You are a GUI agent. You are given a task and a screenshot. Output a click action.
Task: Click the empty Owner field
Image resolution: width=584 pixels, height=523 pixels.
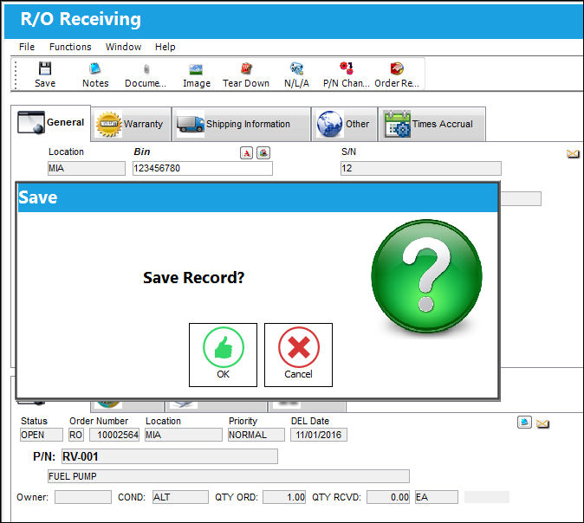pos(82,497)
